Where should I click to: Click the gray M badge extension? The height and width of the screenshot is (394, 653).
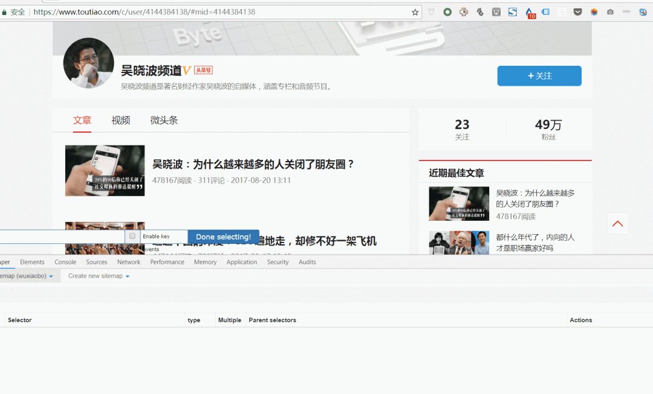[496, 12]
